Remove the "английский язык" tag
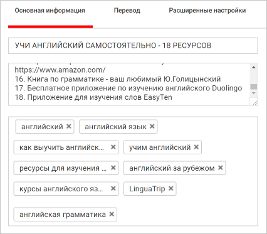Image resolution: width=267 pixels, height=234 pixels. (x=152, y=126)
